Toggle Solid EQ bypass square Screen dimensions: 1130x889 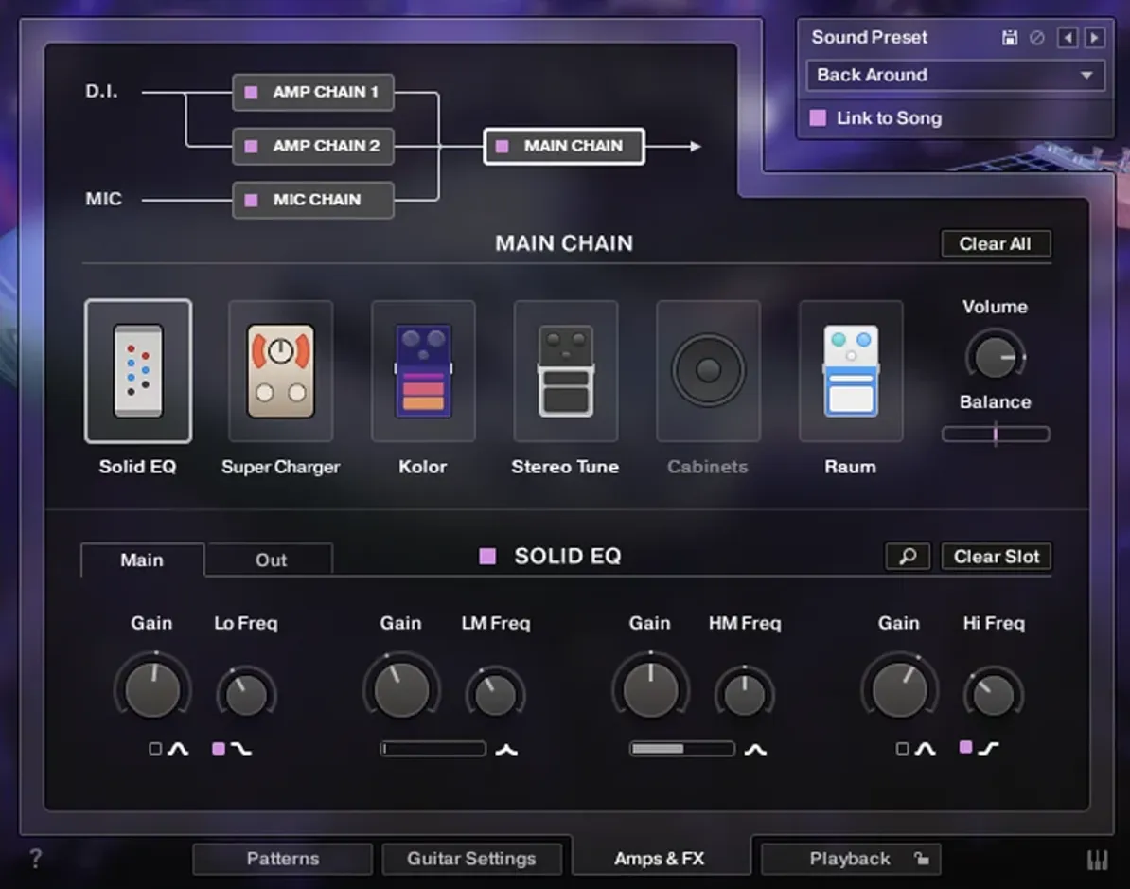(488, 556)
